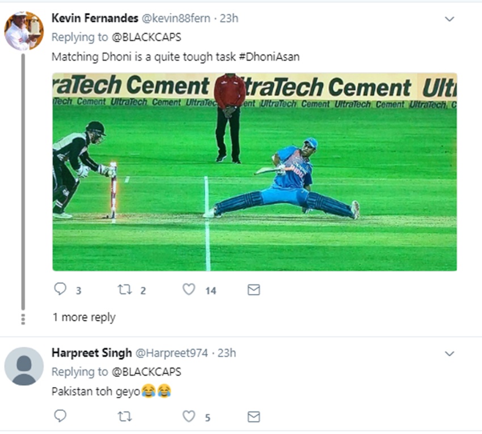Open @BLACKCAPS link in Kevin's reply
This screenshot has width=482, height=434.
coord(146,37)
